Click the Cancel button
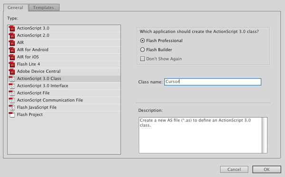285x177 pixels. coord(234,169)
